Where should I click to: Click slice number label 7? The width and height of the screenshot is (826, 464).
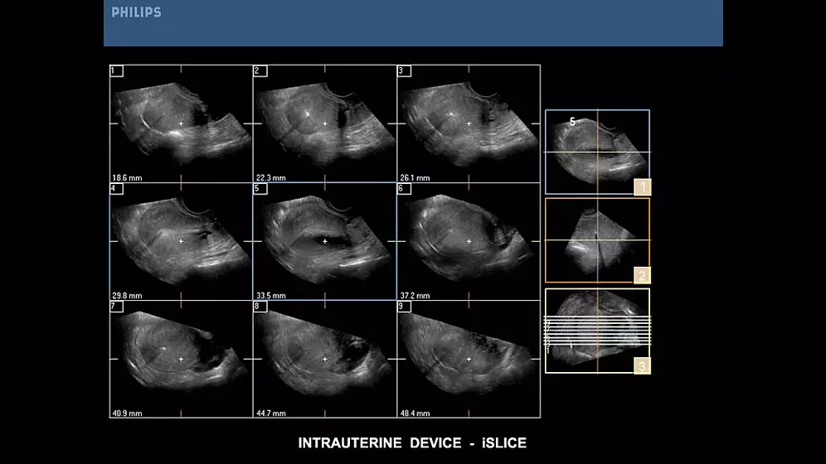[116, 307]
